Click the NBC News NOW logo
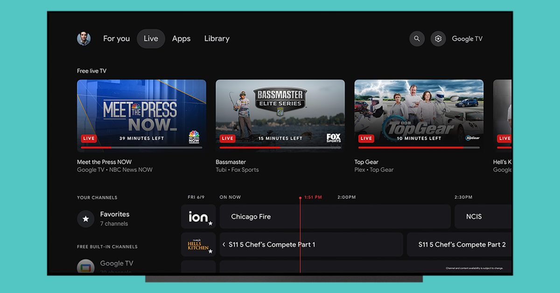The width and height of the screenshot is (560, 293). click(194, 137)
